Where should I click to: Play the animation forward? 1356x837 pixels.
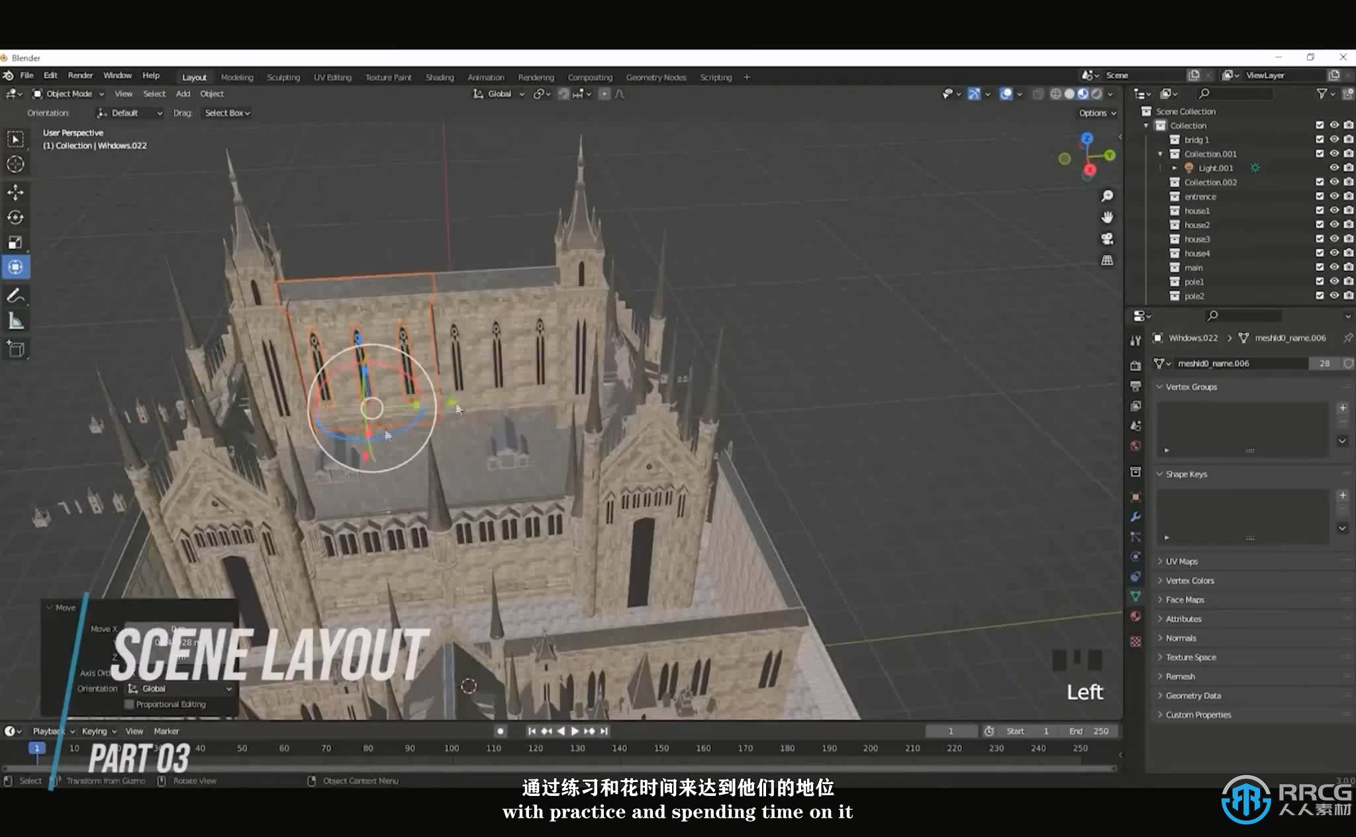574,731
